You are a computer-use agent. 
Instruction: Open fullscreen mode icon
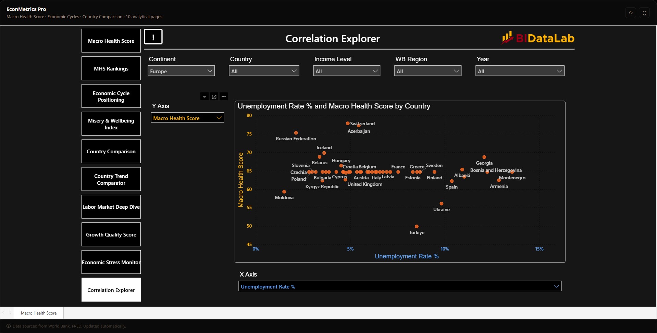click(644, 13)
